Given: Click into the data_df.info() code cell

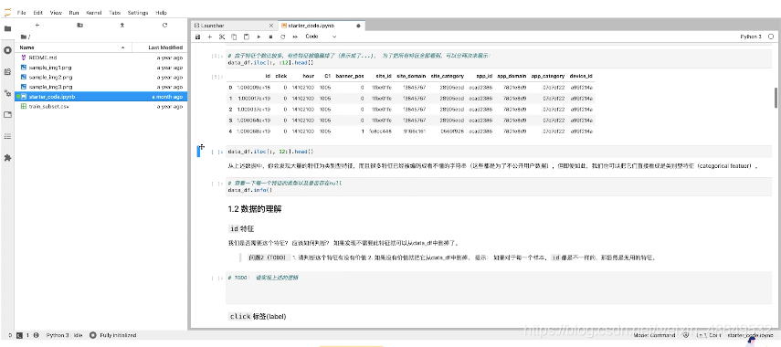Looking at the screenshot, I should tap(498, 186).
